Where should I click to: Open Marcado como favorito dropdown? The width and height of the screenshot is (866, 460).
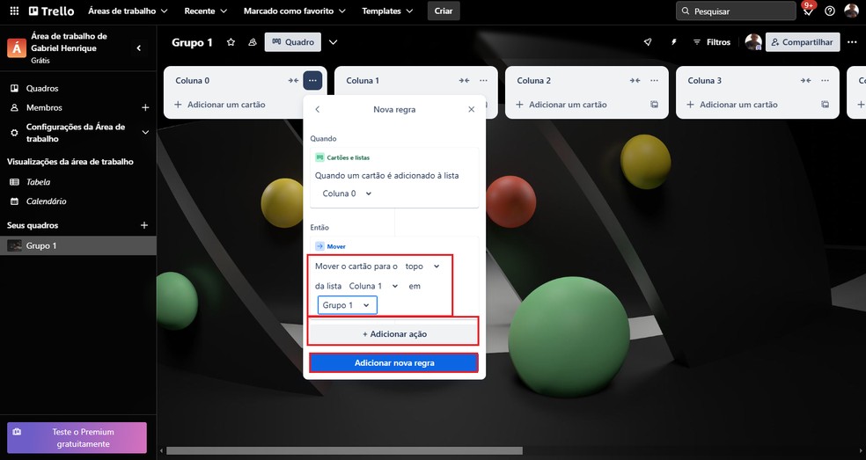294,11
